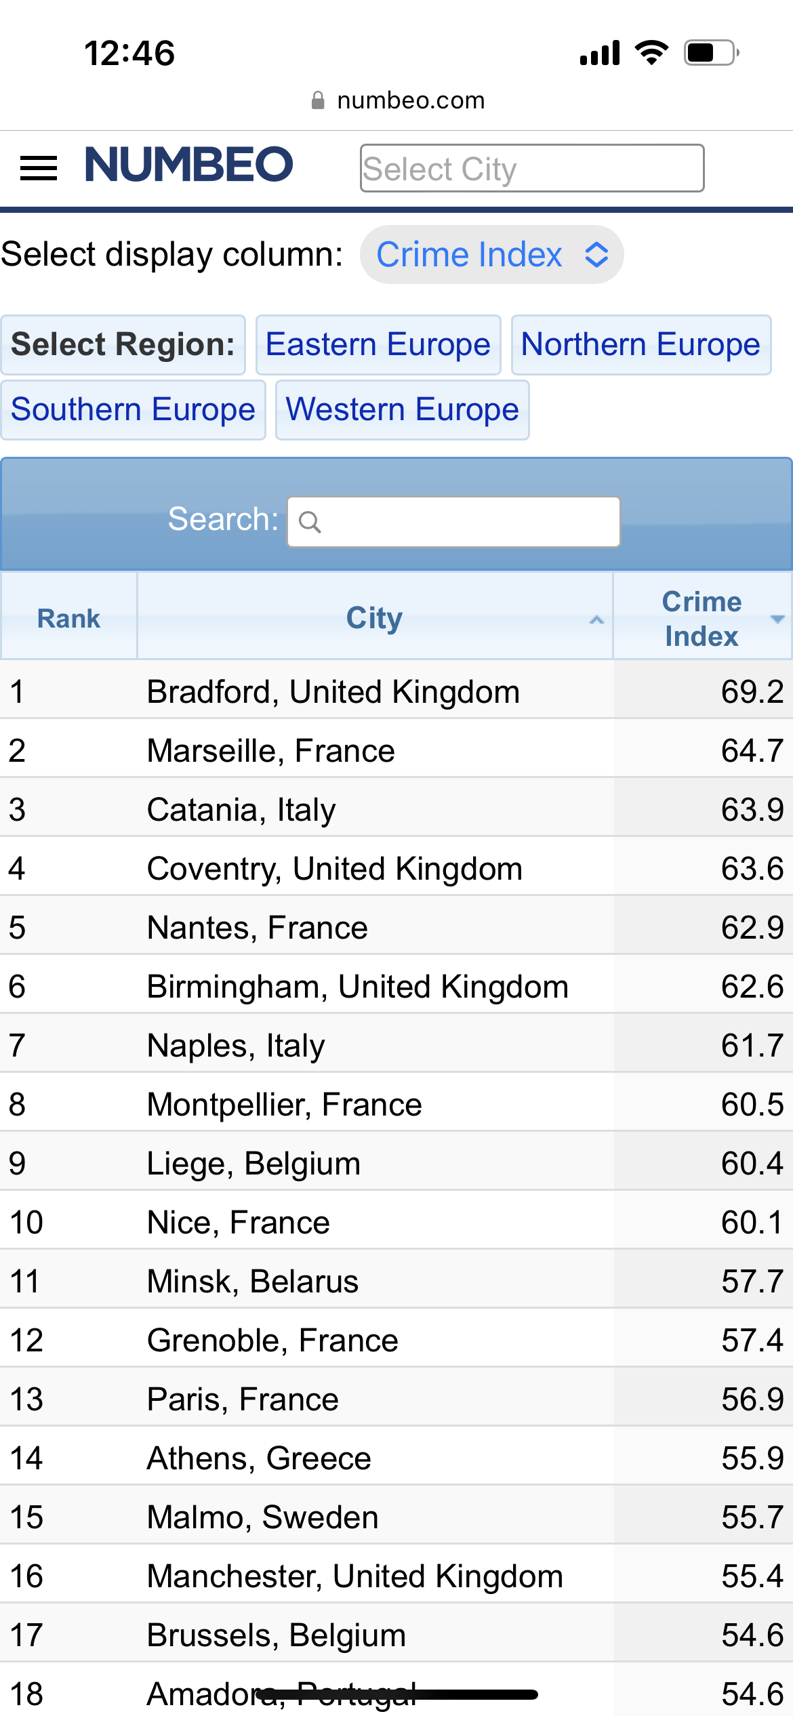
Task: Sort by the Crime Index column header
Action: point(702,618)
